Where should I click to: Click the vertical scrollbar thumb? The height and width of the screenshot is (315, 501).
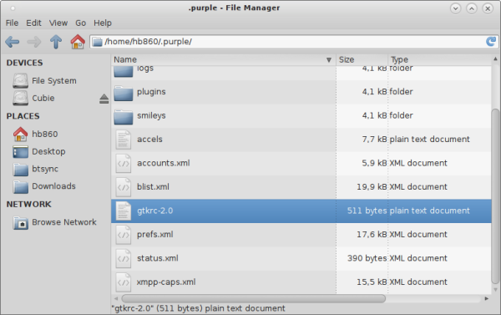[x=495, y=196]
